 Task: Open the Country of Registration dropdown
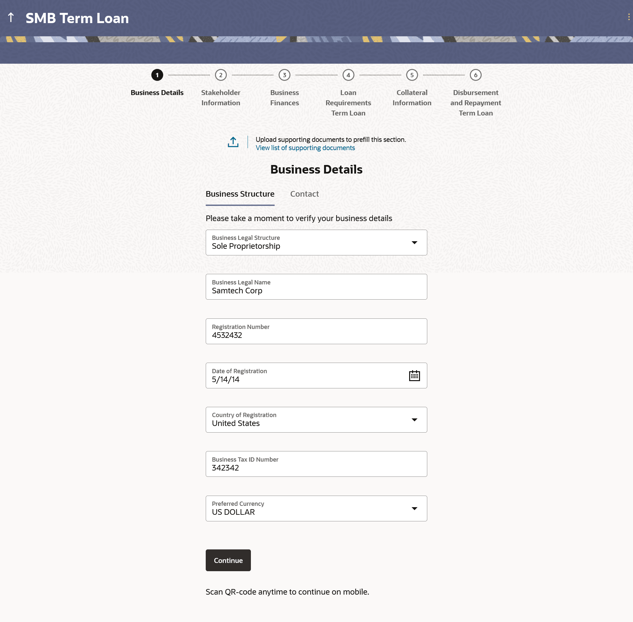coord(414,420)
